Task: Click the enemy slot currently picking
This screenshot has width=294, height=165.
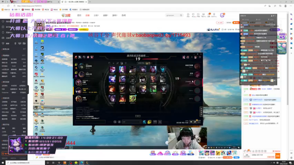Action: (x=193, y=82)
